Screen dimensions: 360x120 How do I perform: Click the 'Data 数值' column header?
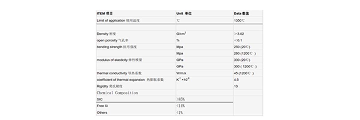pyautogui.click(x=241, y=14)
